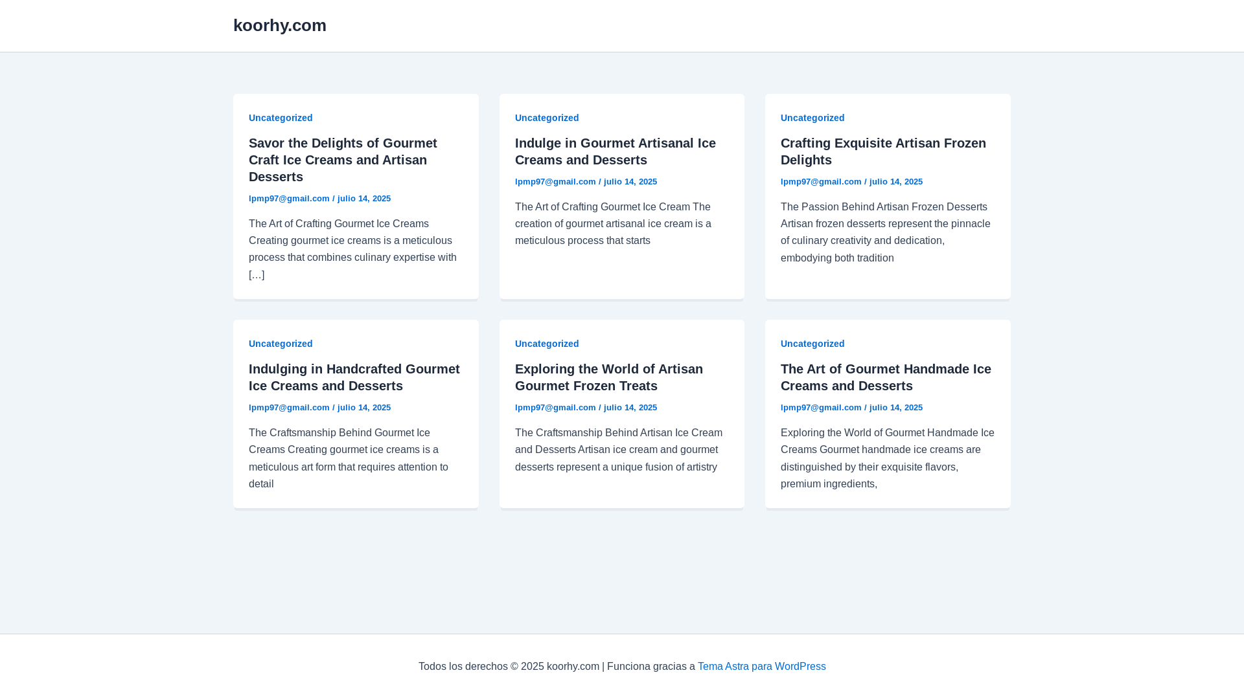The height and width of the screenshot is (699, 1244).
Task: Open author email link under 'Savor the Delights' post
Action: [x=289, y=199]
